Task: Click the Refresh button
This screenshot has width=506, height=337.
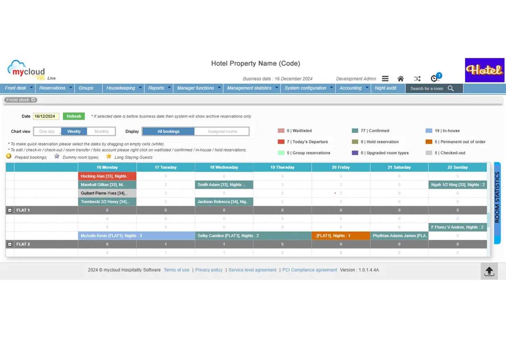Action: (74, 116)
